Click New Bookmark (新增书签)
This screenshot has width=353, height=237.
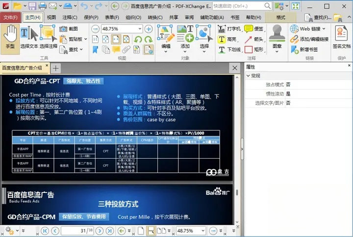(304, 49)
